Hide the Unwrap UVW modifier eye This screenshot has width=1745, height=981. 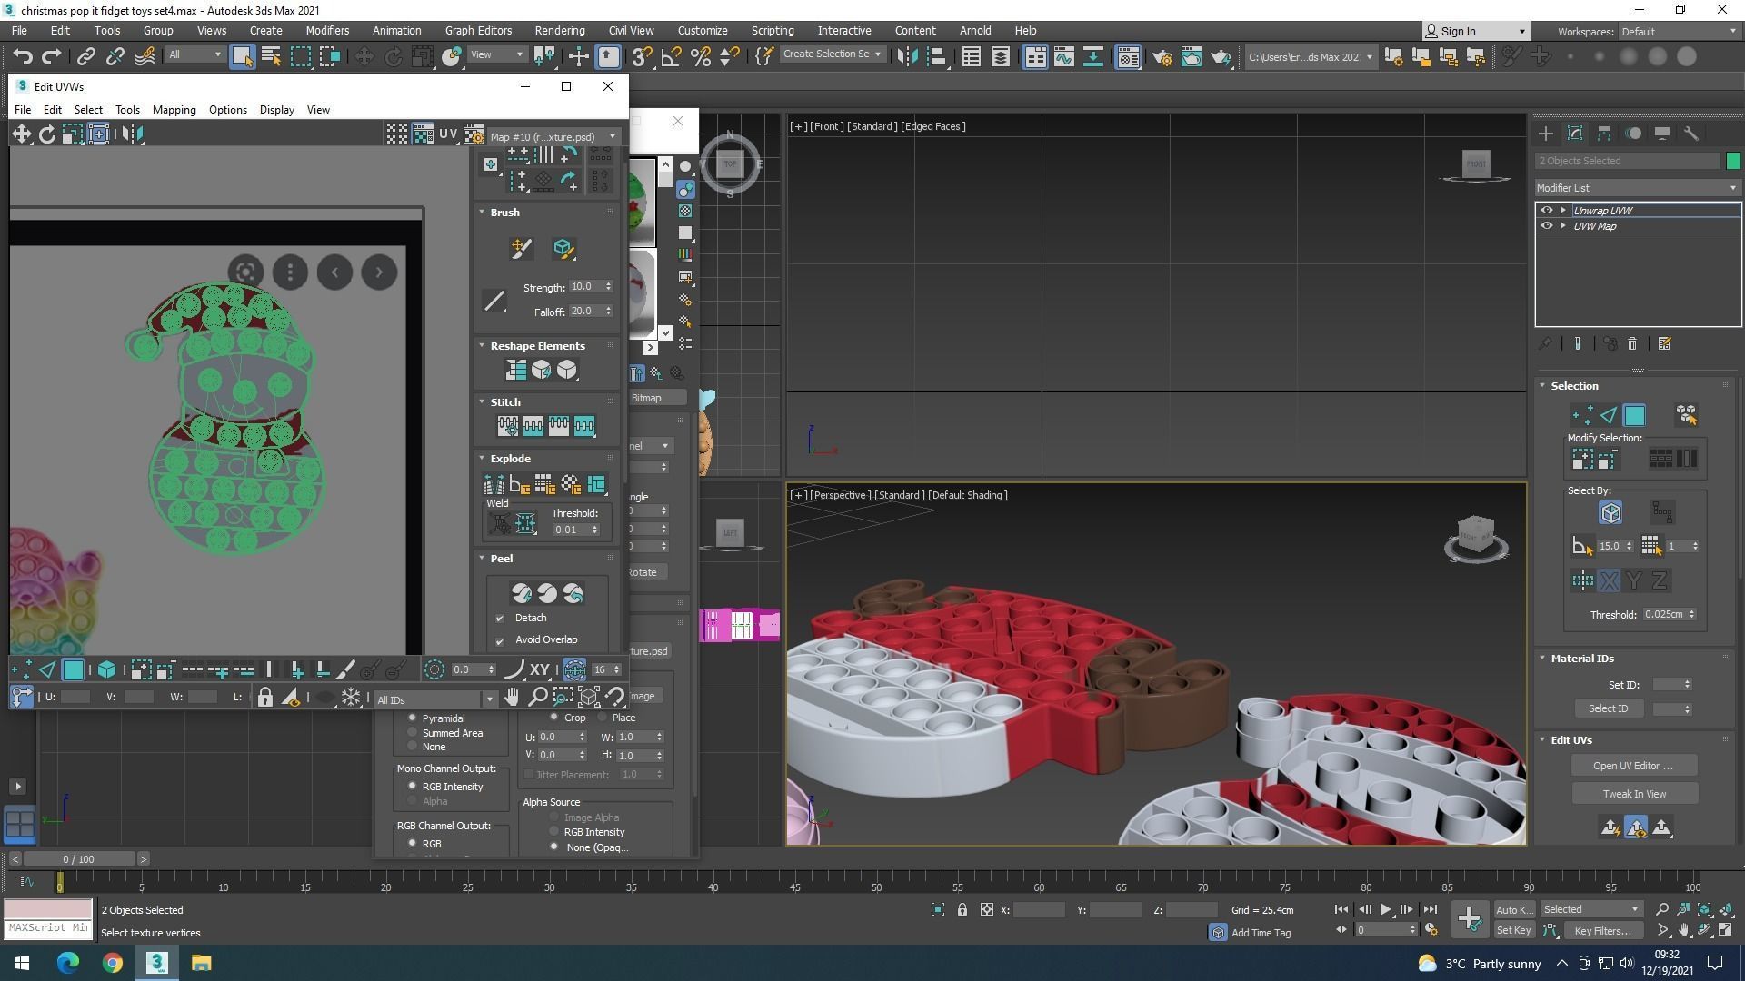(x=1547, y=210)
